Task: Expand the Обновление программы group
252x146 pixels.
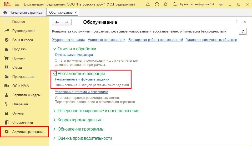Action: [x=54, y=129]
